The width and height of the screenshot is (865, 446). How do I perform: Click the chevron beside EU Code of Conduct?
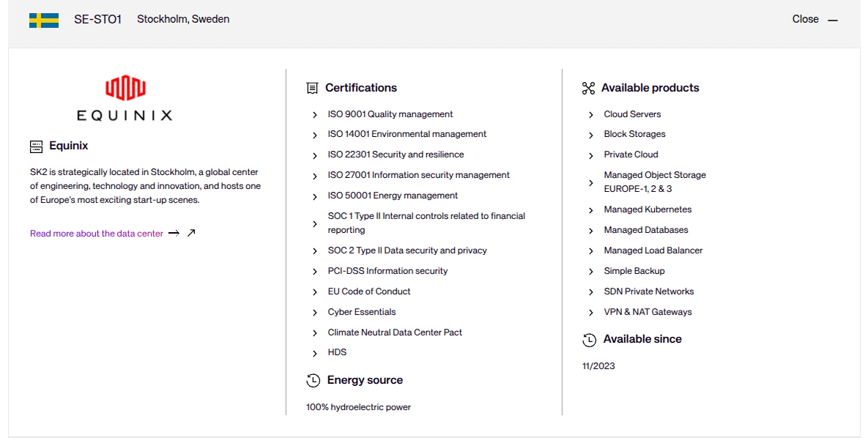pyautogui.click(x=315, y=292)
